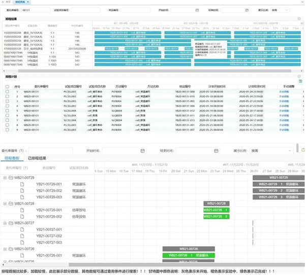The image size is (306, 275).
Task: Click folder icon next to WB21-00728
Action: pos(10,203)
